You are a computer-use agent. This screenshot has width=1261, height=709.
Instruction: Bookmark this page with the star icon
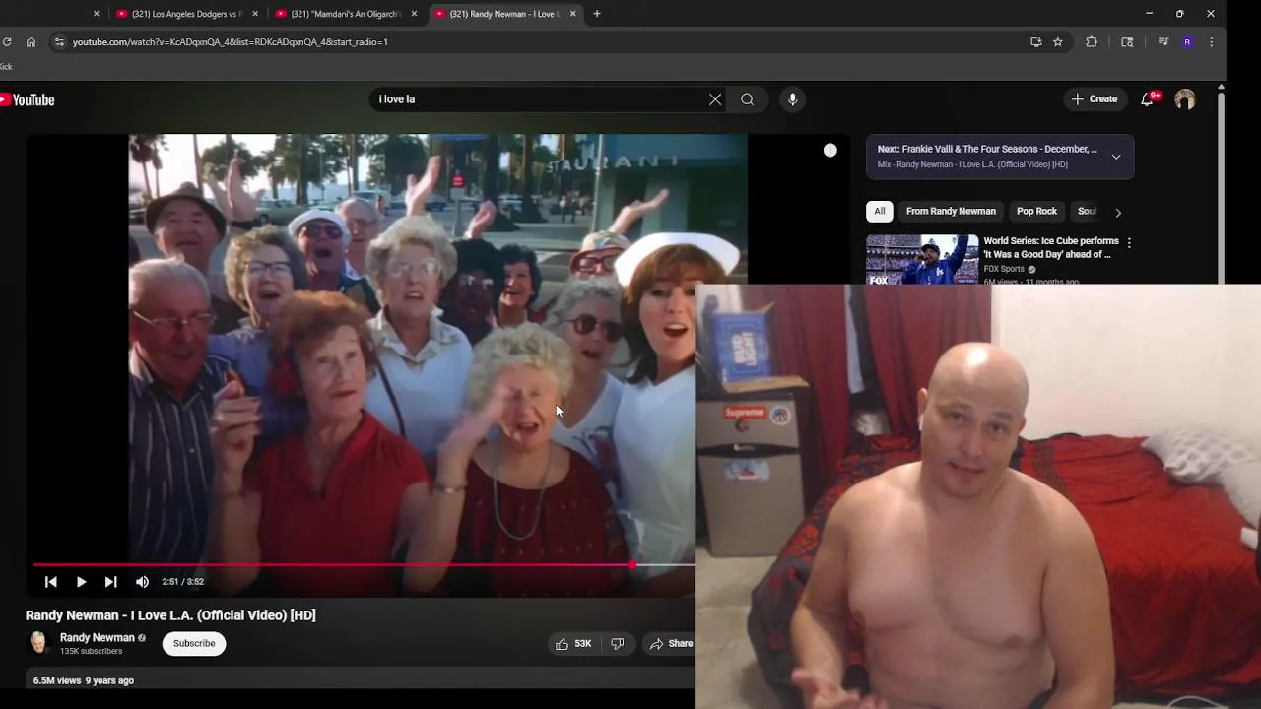click(1057, 42)
